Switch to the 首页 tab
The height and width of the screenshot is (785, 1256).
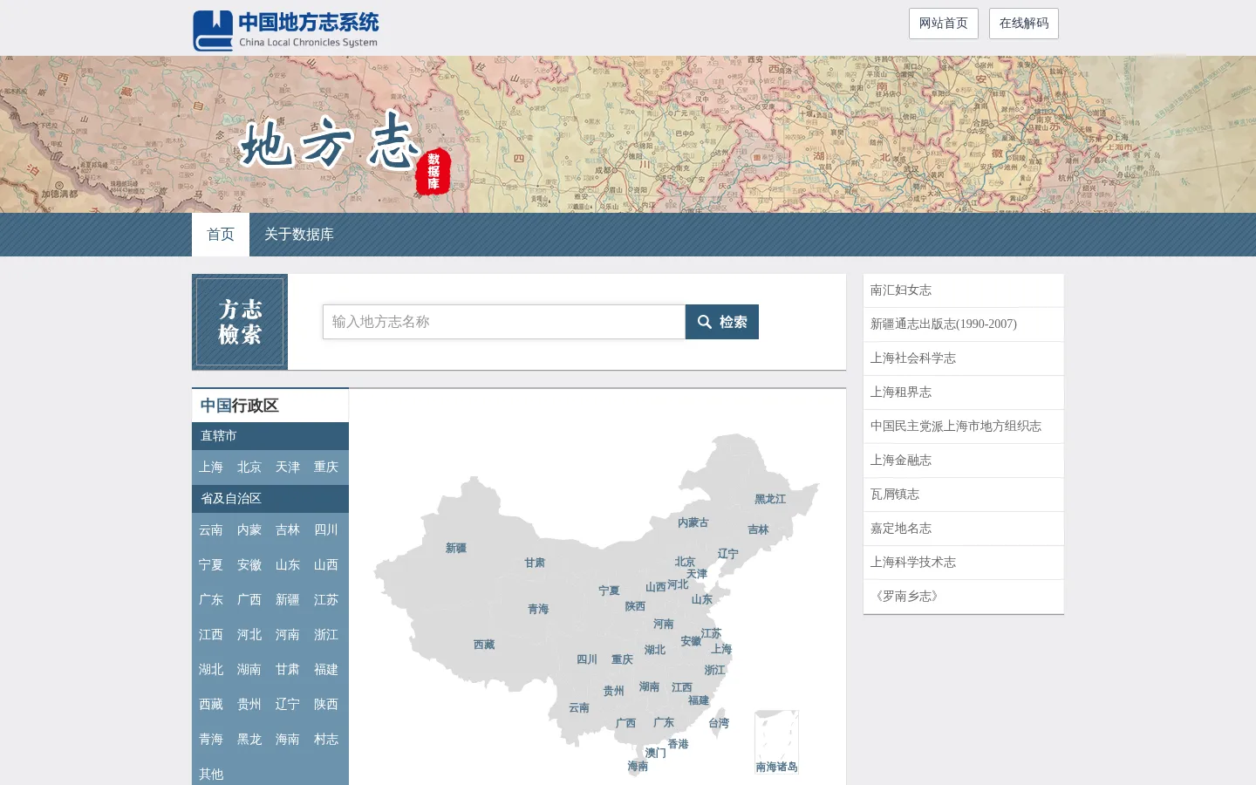tap(221, 235)
